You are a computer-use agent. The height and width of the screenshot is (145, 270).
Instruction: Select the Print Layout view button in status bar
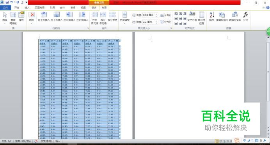click(x=217, y=141)
